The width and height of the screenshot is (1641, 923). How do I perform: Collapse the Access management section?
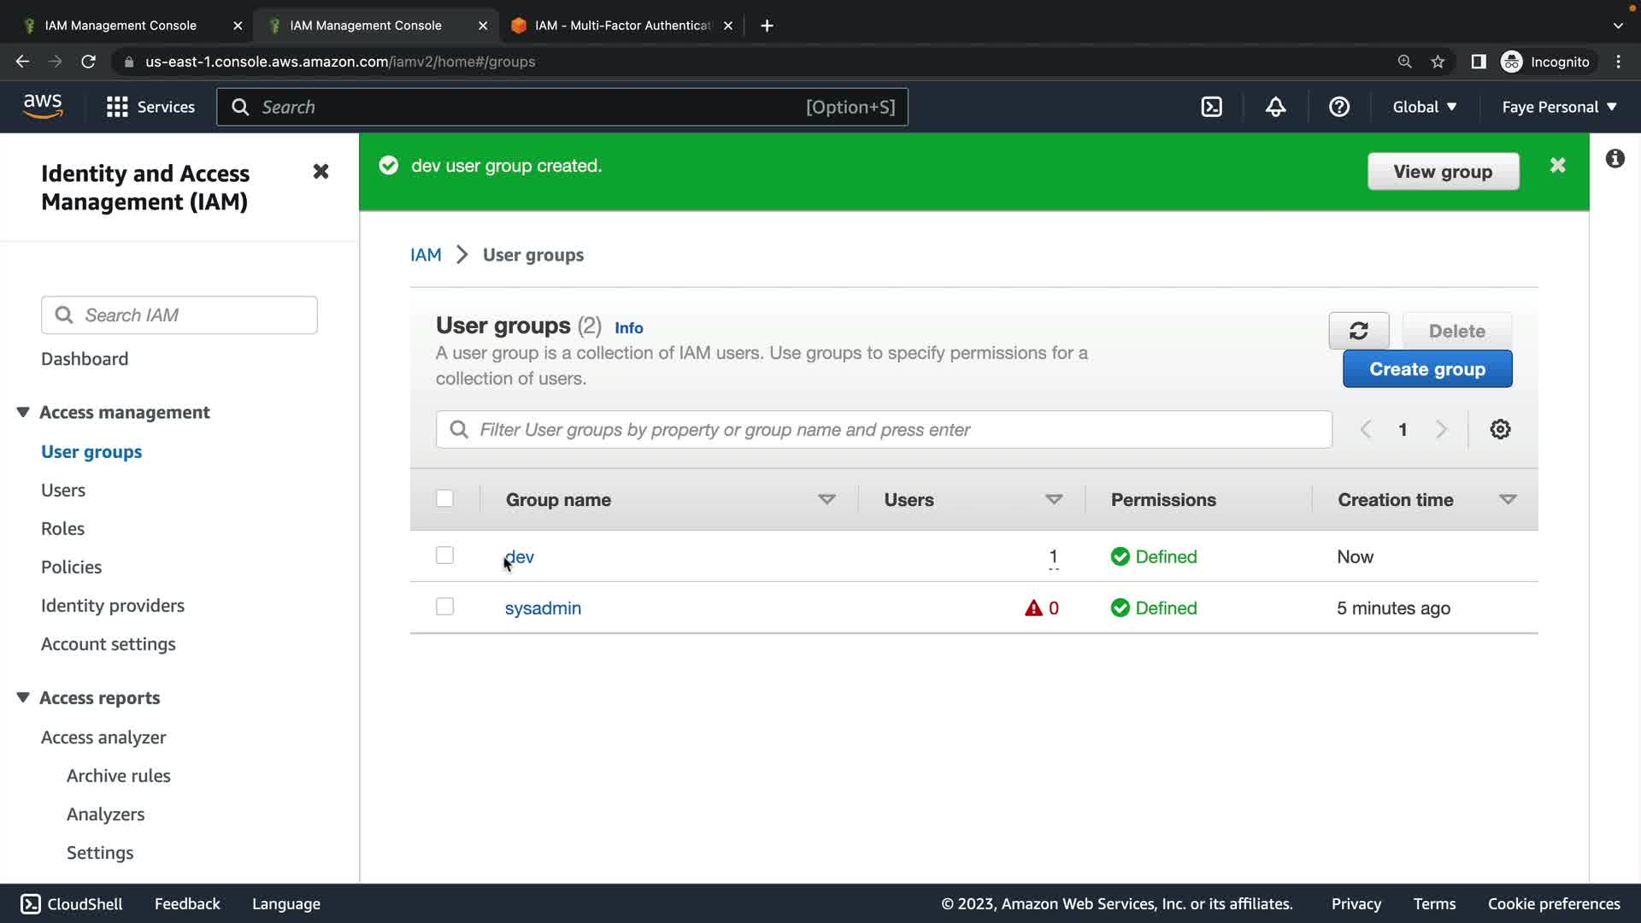click(x=23, y=412)
